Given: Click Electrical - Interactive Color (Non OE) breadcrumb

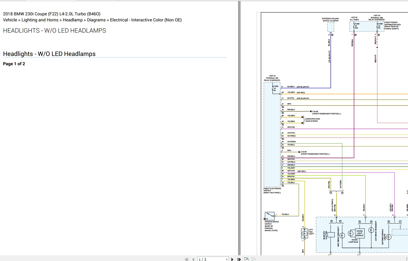Looking at the screenshot, I should coord(146,20).
